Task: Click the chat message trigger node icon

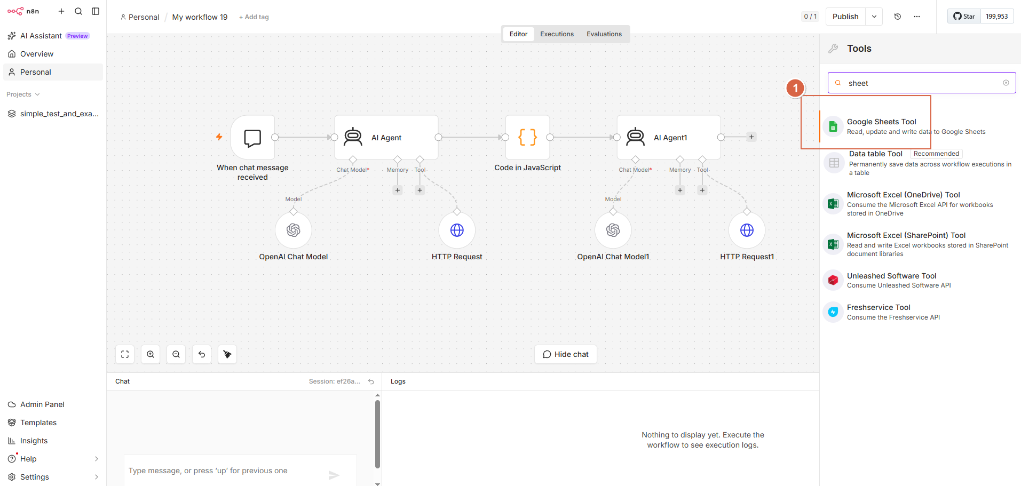Action: pyautogui.click(x=252, y=138)
